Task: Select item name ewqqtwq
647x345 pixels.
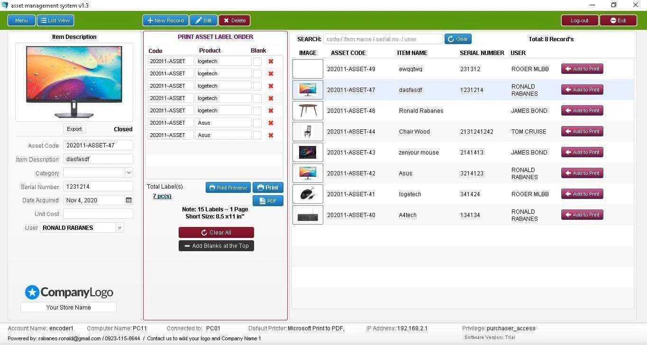Action: pyautogui.click(x=410, y=69)
